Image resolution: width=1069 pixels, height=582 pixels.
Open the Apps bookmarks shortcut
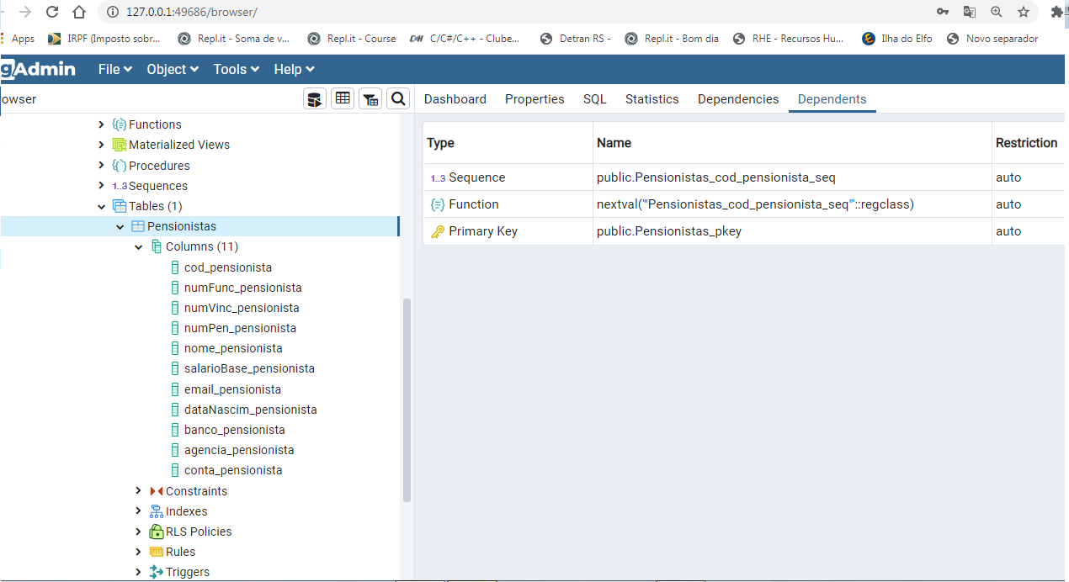point(17,39)
